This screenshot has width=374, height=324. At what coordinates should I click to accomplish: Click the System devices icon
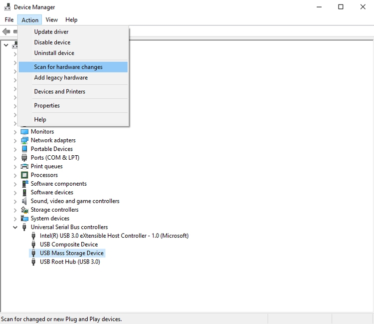24,219
